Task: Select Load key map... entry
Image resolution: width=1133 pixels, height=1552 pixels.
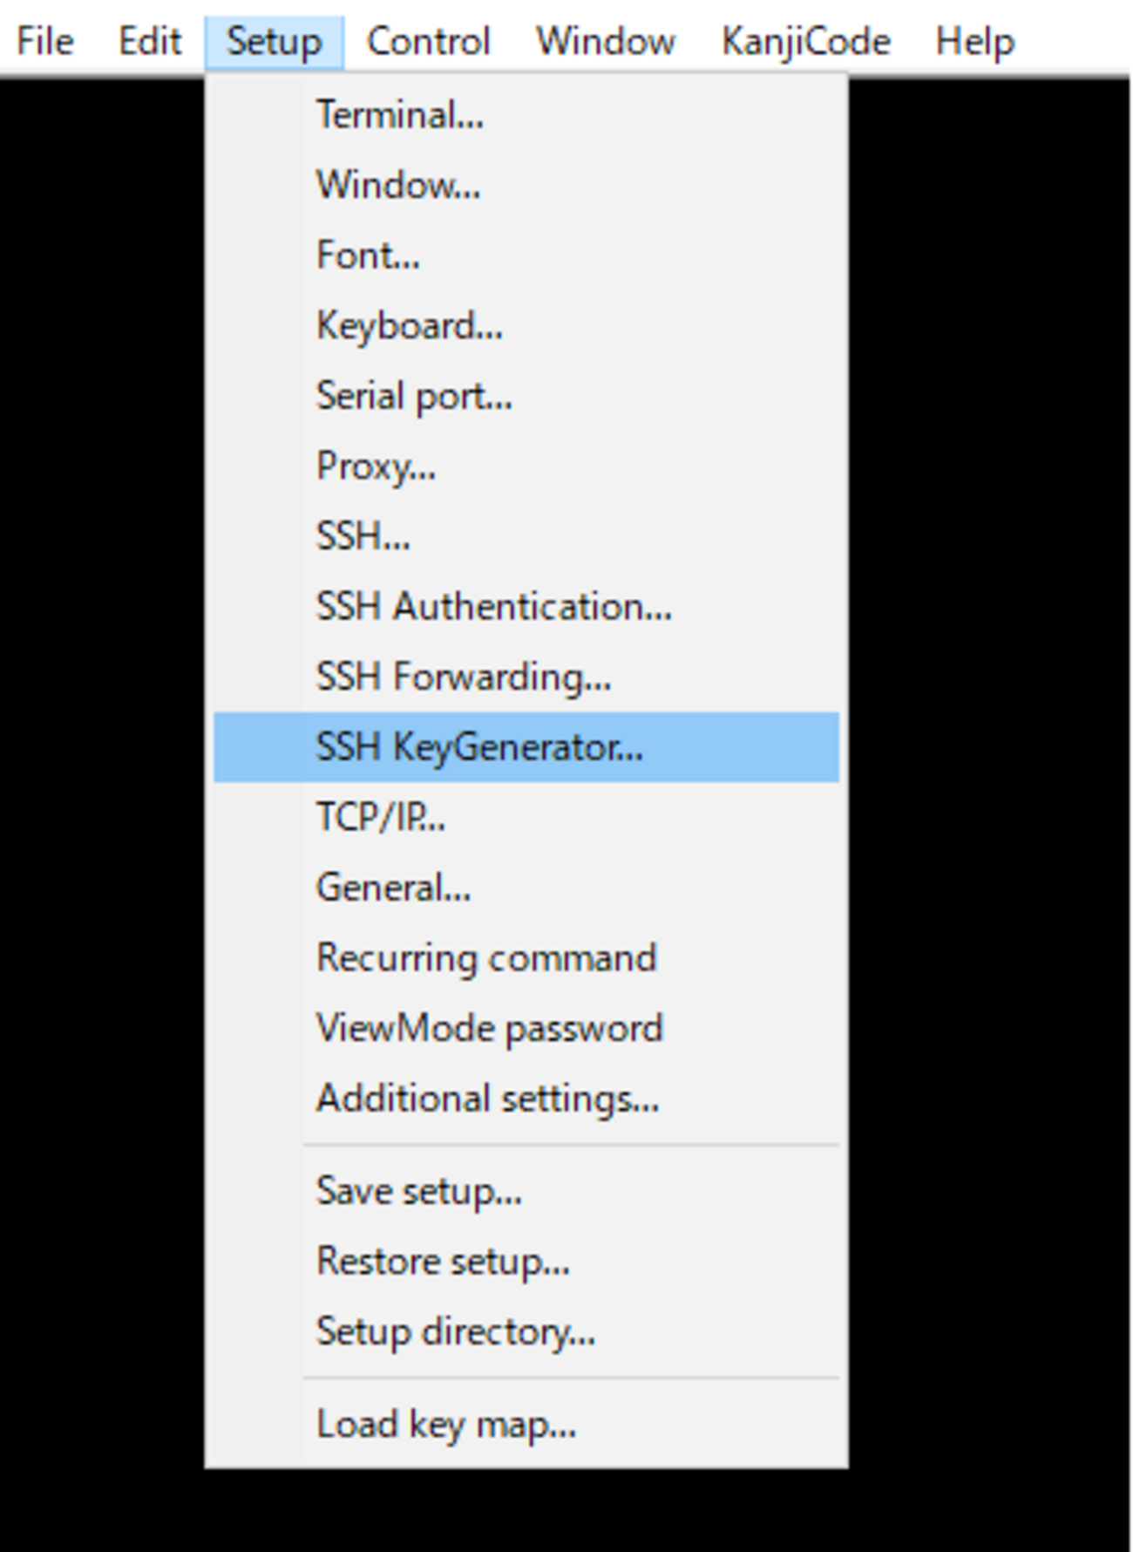Action: [x=445, y=1425]
